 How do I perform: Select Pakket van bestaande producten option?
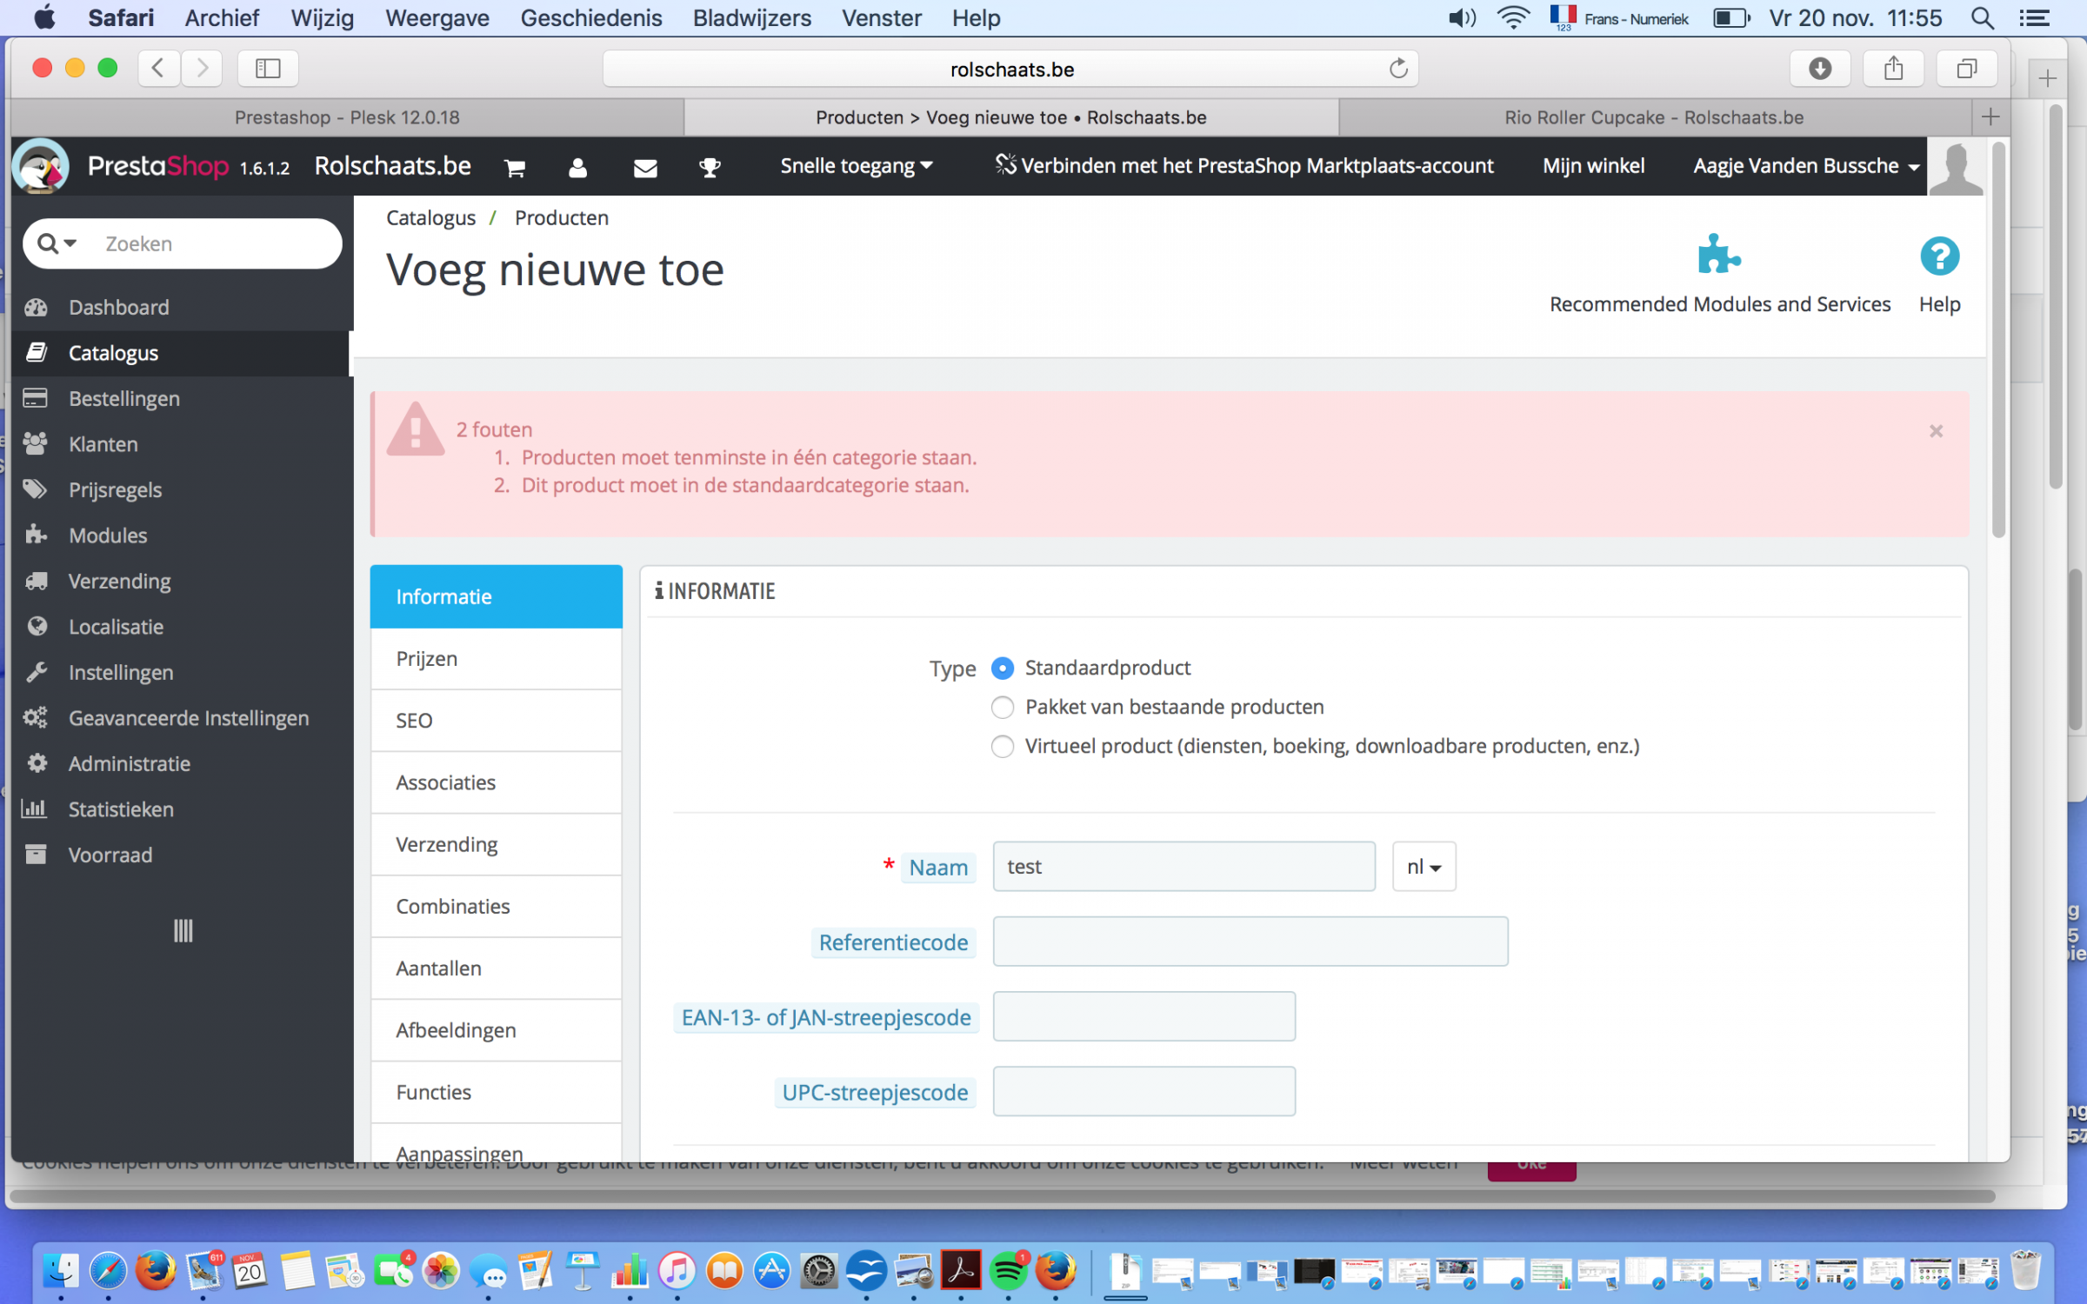point(1003,707)
